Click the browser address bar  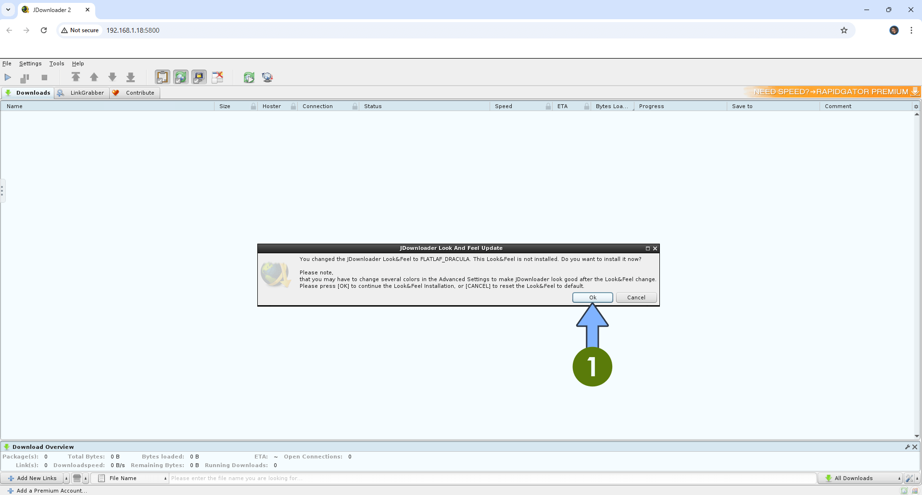456,30
